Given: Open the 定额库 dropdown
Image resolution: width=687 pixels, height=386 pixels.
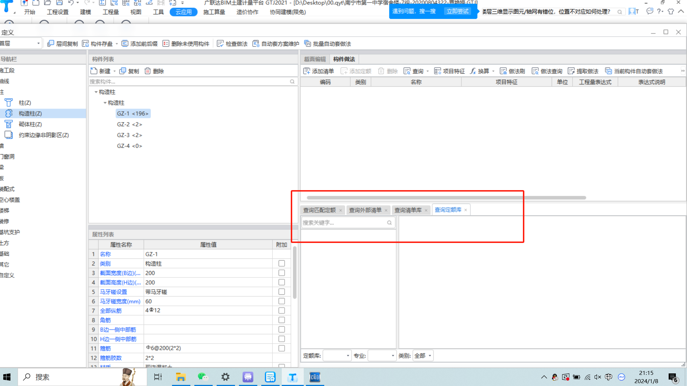Looking at the screenshot, I should (337, 356).
